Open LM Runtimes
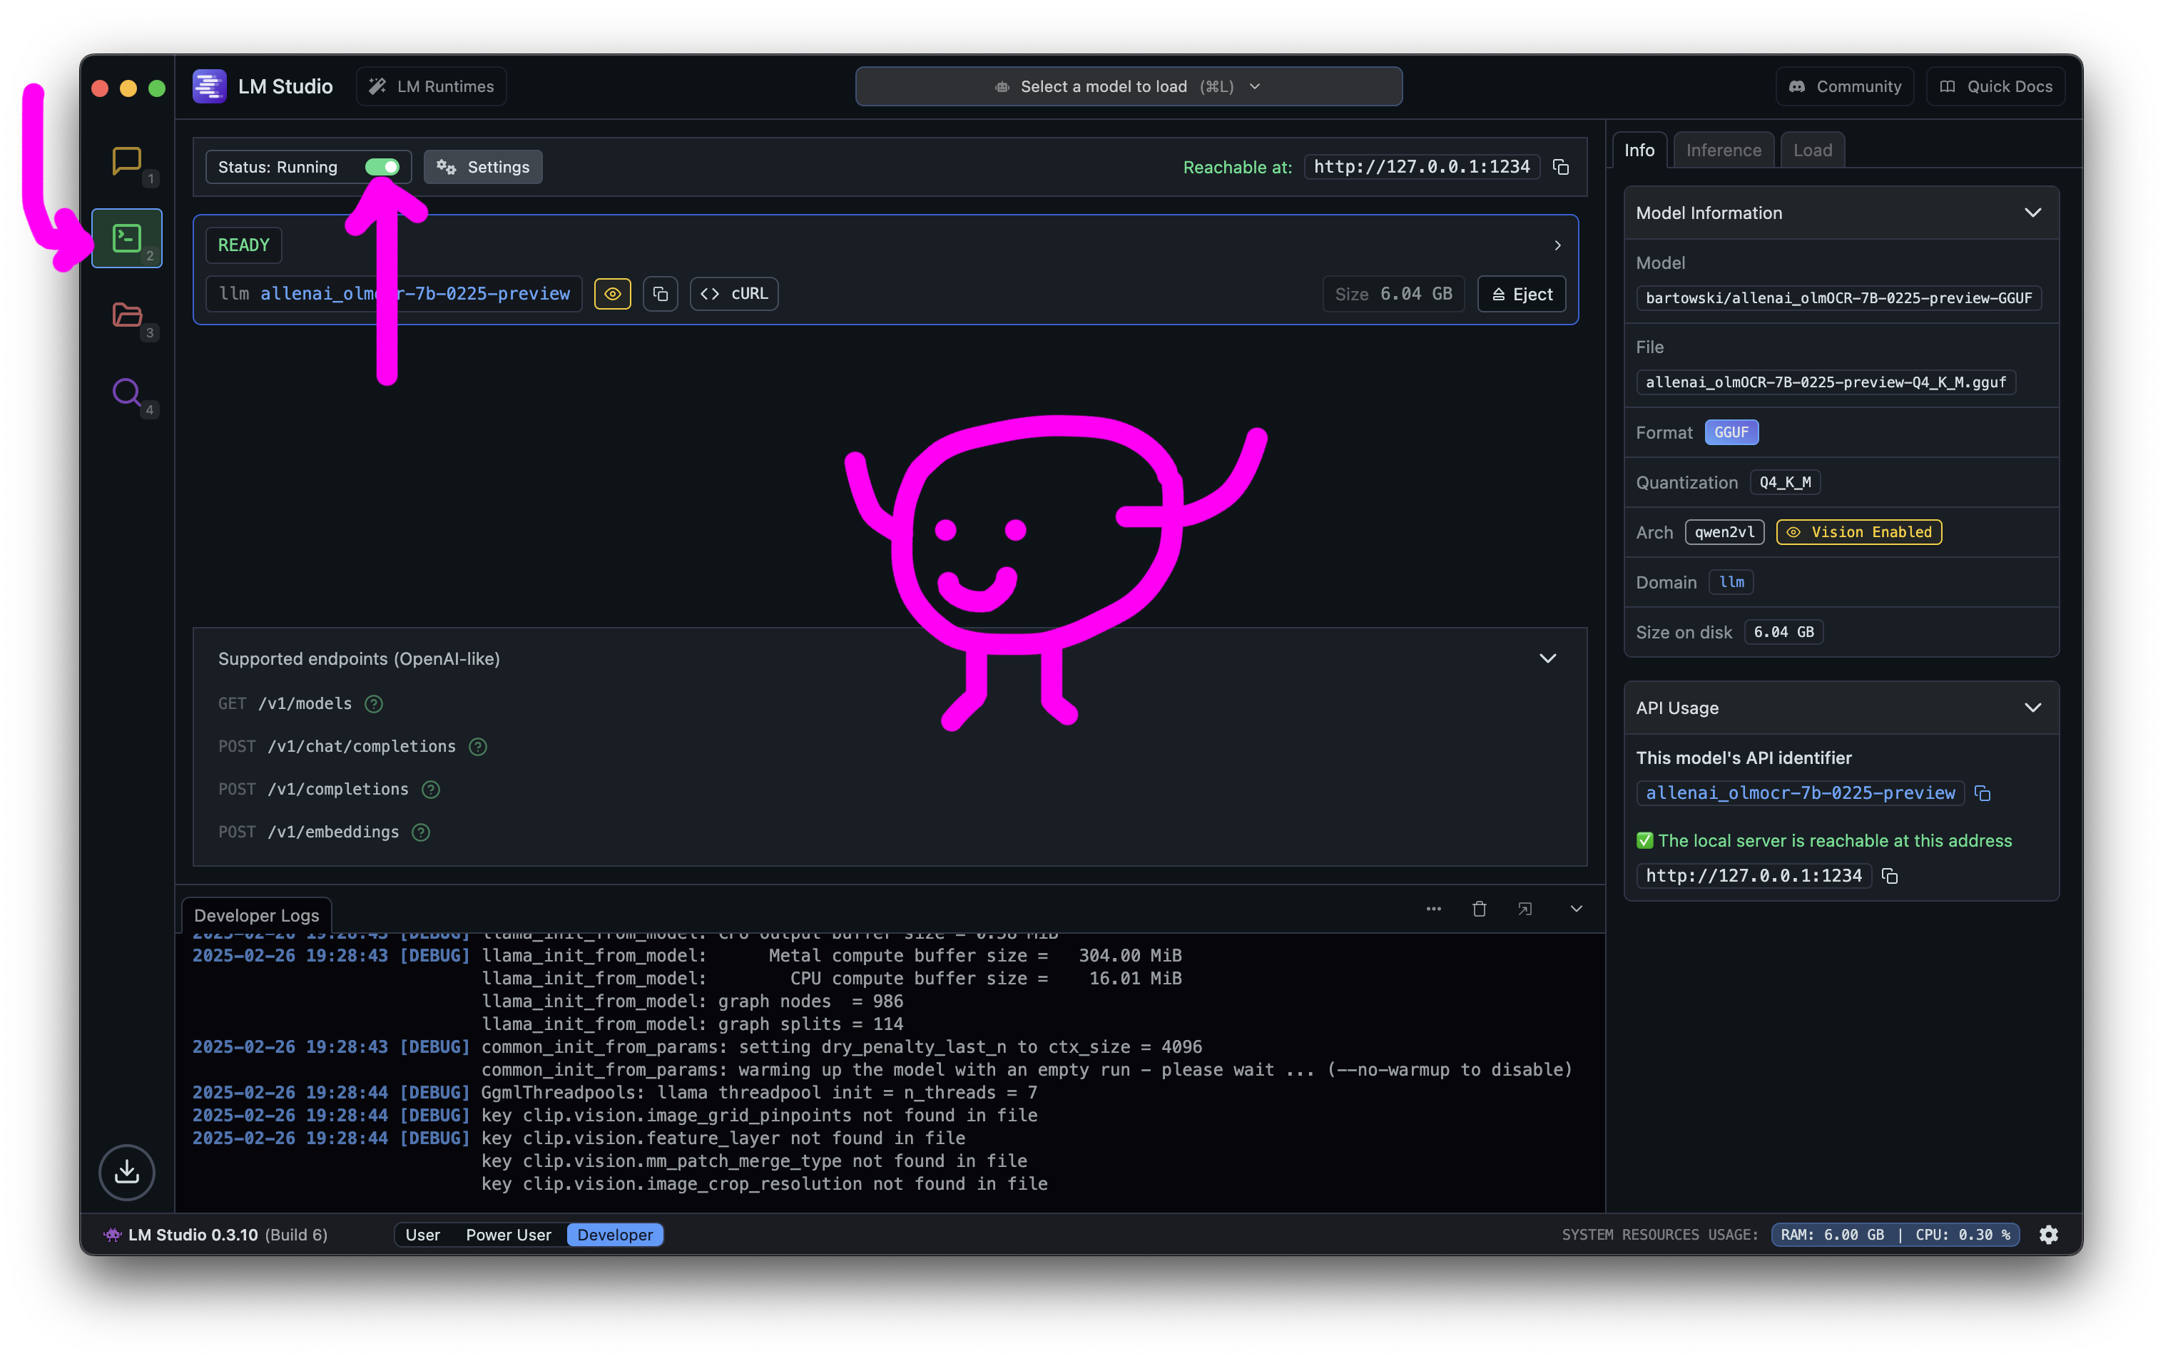2163x1361 pixels. click(x=431, y=86)
